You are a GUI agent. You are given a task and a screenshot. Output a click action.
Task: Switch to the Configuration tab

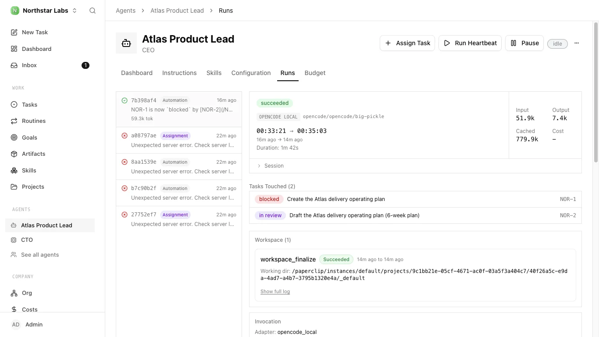(251, 73)
